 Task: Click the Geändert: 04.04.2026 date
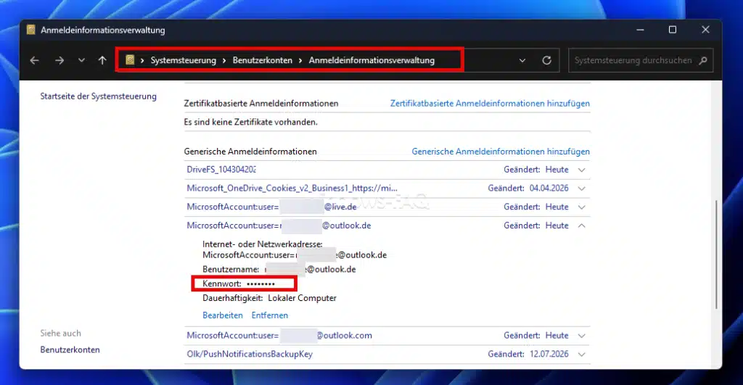point(549,189)
